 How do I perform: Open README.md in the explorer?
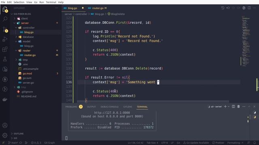click(29, 96)
